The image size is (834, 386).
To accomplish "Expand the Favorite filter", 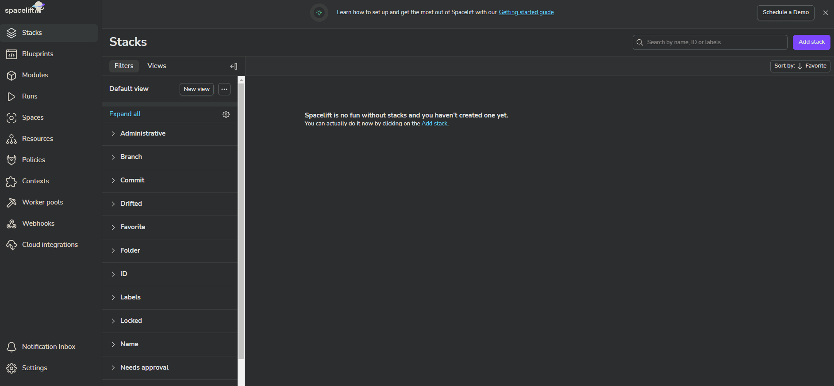I will (170, 227).
